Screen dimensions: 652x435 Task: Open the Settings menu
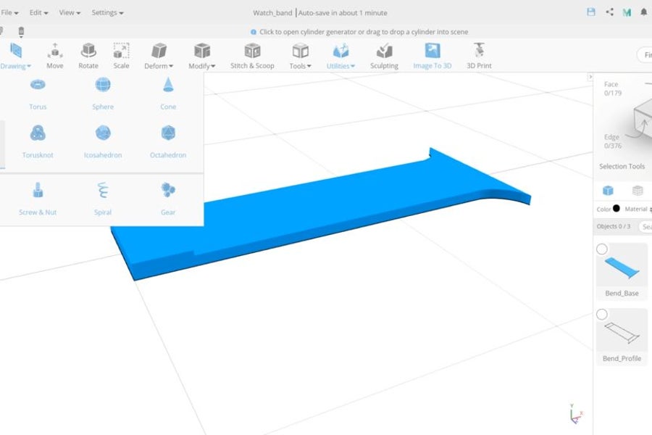[x=107, y=13]
